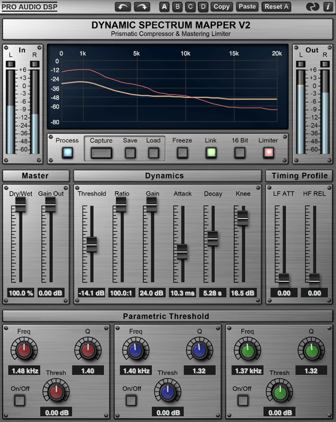
Task: Click the Gain Out fader handle
Action: 50,205
